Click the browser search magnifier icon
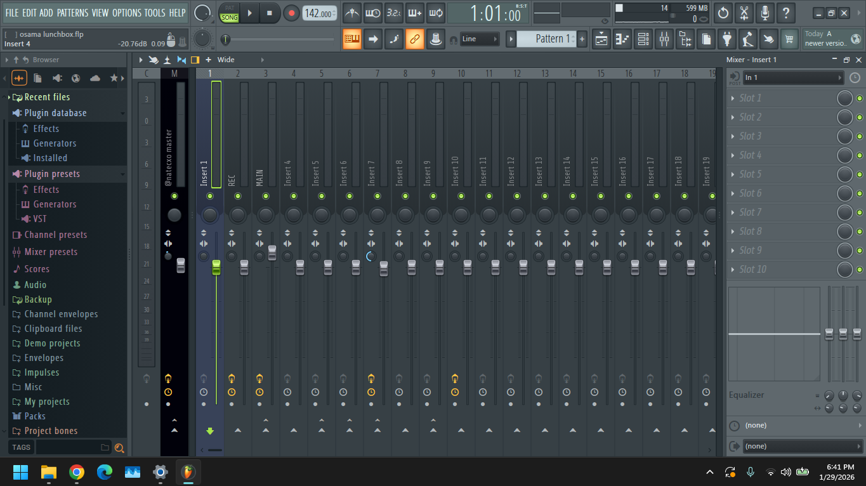 click(x=119, y=448)
